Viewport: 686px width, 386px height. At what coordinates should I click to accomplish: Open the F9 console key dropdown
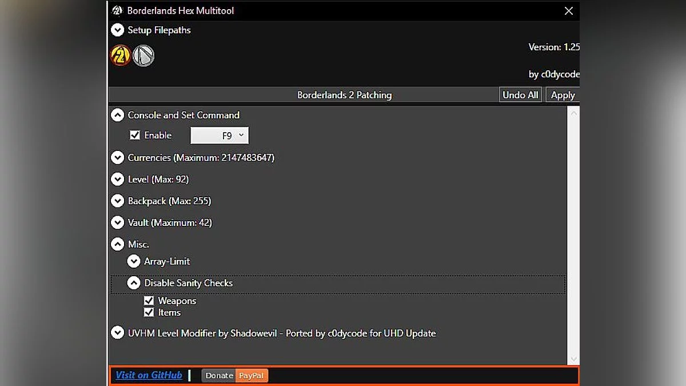coord(220,136)
